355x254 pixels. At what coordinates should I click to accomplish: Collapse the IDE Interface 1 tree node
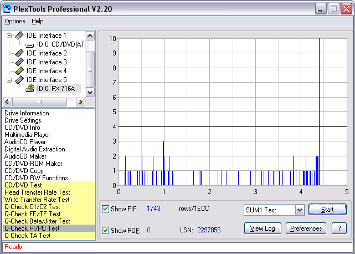point(9,35)
